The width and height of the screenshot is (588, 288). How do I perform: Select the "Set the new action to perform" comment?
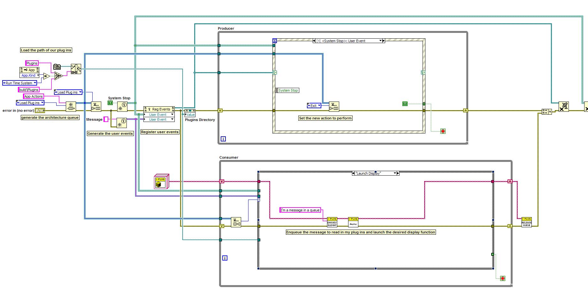tap(325, 118)
